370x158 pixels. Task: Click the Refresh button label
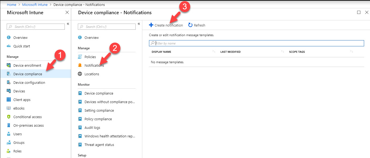[x=200, y=25]
